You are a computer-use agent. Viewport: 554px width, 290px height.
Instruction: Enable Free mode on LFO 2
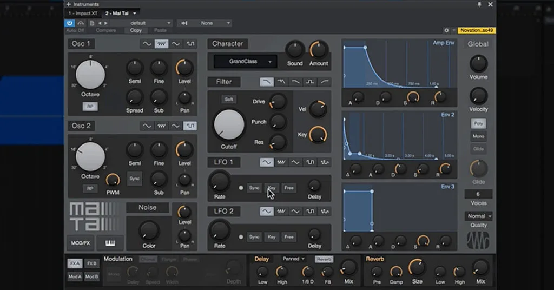(x=289, y=237)
